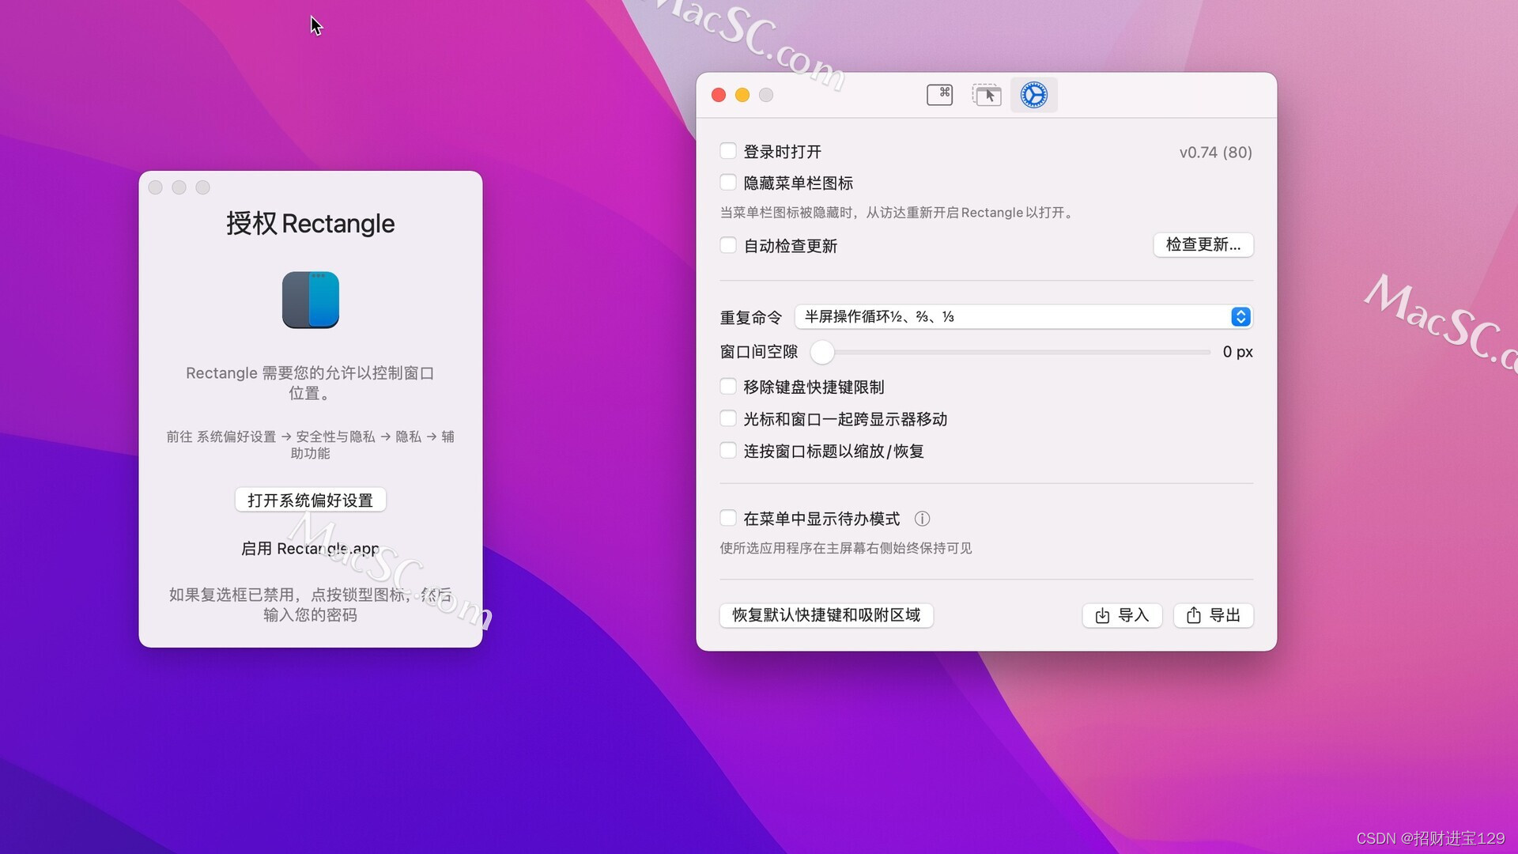Switch to the snap areas tab icon

pos(987,95)
